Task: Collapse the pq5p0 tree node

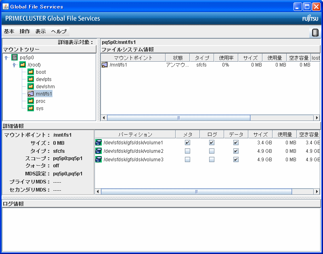Action: [6, 58]
